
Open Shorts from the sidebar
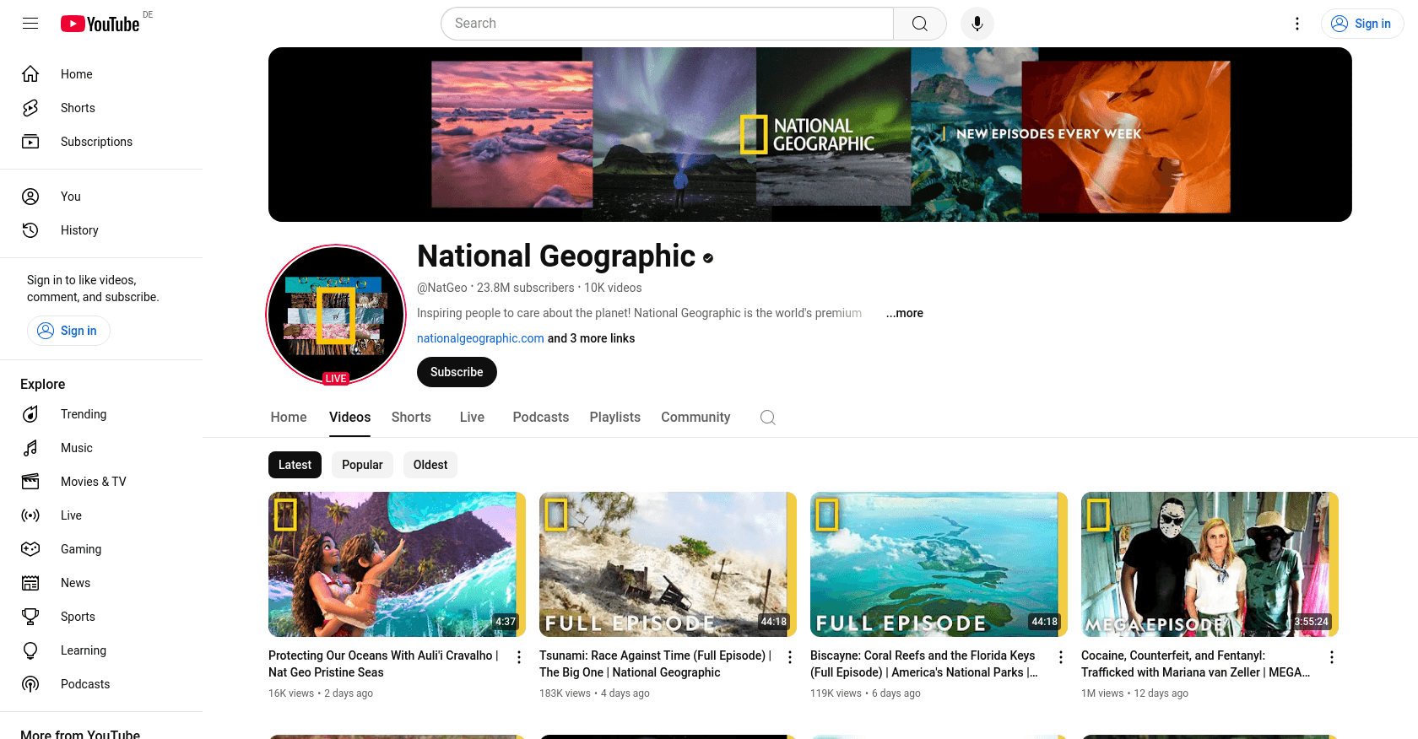78,108
